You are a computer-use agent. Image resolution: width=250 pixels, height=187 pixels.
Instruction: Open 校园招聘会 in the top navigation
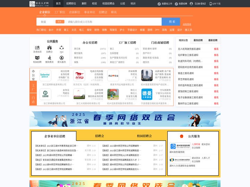pyautogui.click(x=108, y=3)
